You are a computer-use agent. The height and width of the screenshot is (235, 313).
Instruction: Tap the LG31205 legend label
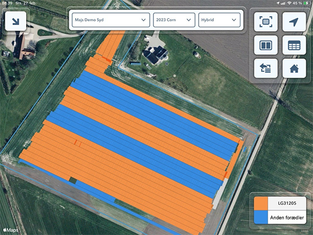[x=287, y=204]
